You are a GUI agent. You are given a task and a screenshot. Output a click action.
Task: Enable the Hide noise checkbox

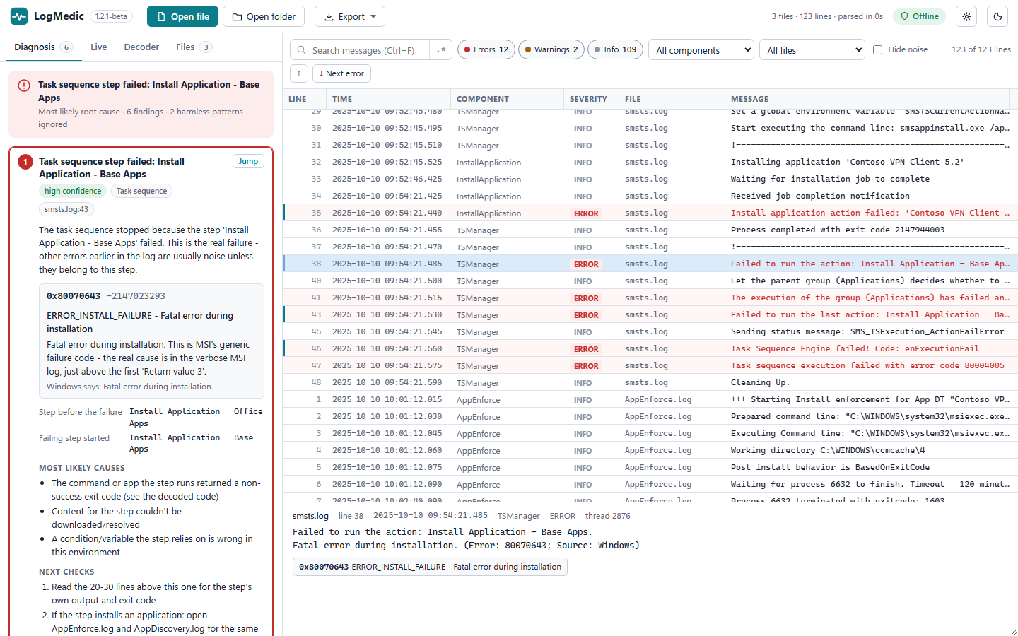(877, 49)
